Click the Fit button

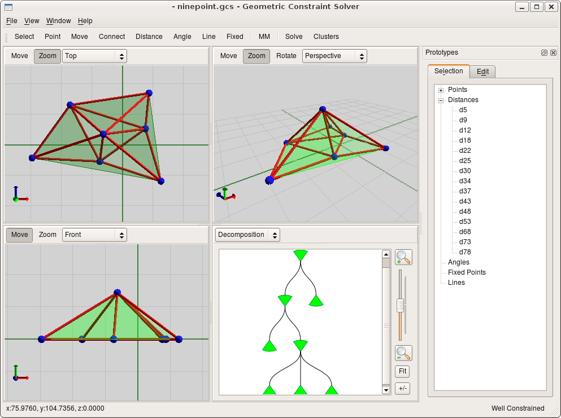[x=402, y=371]
